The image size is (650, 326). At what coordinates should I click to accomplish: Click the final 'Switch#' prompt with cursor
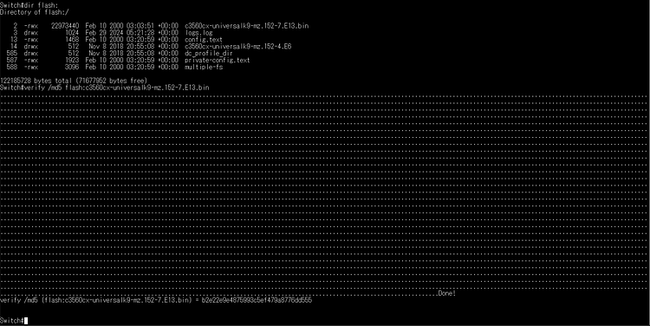(x=14, y=320)
